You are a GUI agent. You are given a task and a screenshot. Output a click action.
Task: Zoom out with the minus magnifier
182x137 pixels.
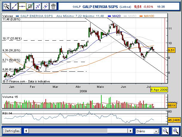[x=165, y=131]
